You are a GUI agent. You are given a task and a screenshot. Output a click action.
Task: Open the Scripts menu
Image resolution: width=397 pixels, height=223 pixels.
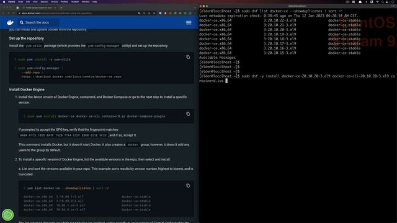55,2
